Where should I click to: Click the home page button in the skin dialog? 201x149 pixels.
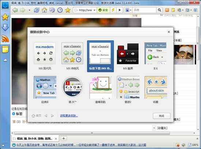pyautogui.click(x=37, y=116)
